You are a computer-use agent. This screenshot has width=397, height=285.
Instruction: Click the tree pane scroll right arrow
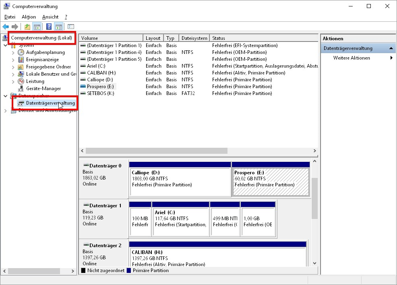(x=72, y=271)
